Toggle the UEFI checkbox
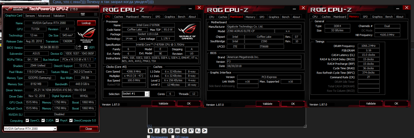 (x=86, y=47)
